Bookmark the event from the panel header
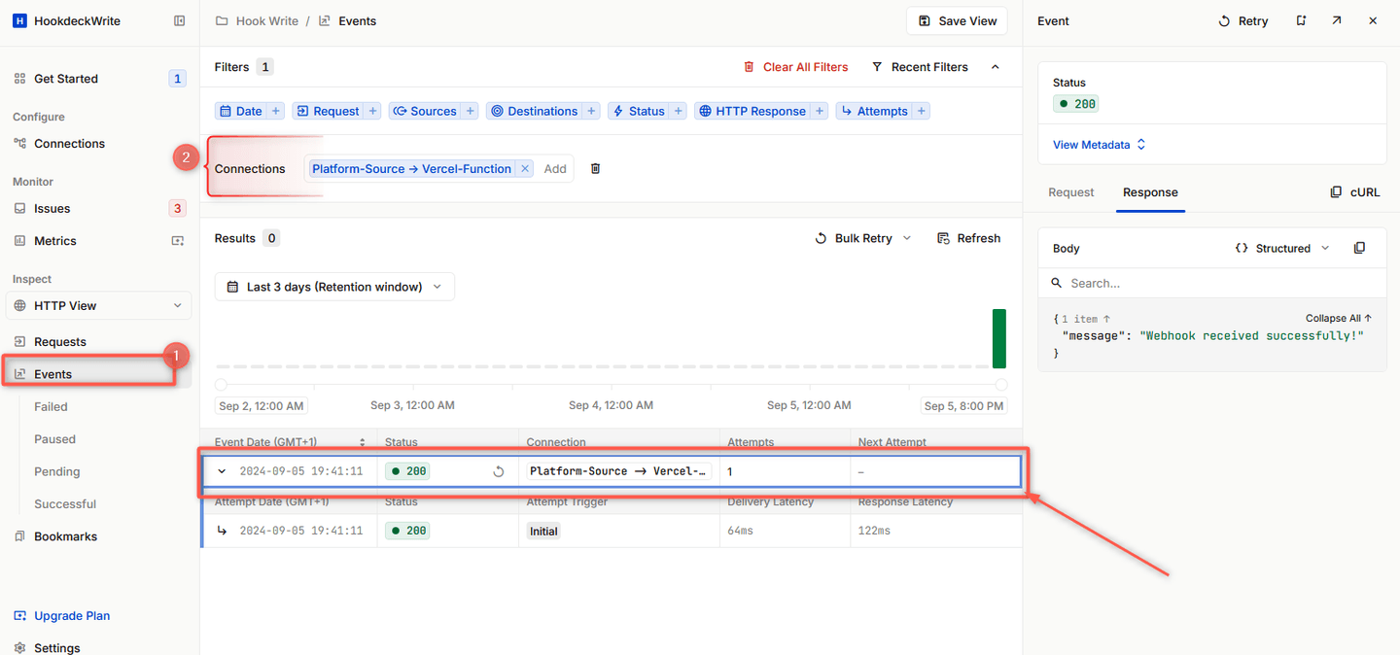 (x=1301, y=19)
